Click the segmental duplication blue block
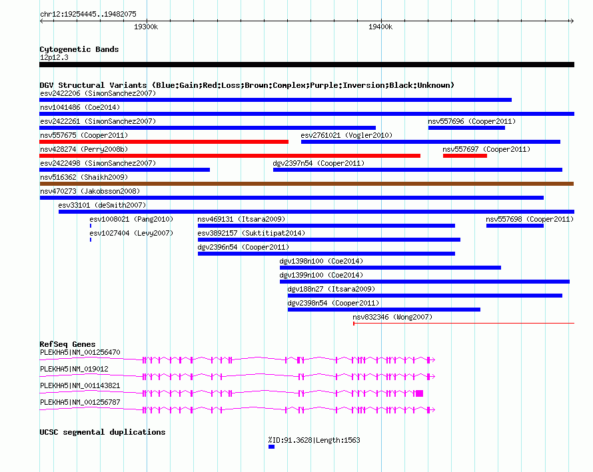593x472 pixels. [272, 447]
